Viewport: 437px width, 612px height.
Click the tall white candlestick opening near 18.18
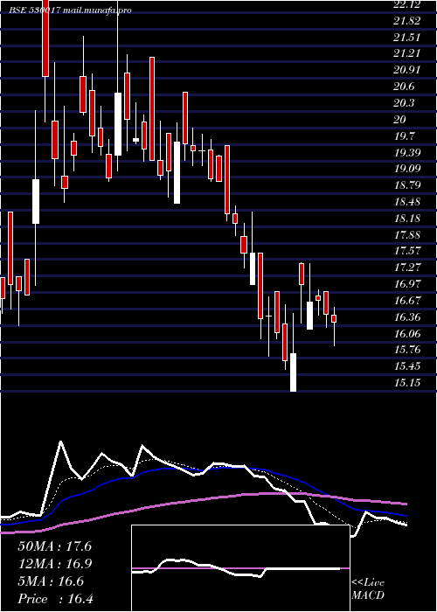click(36, 201)
